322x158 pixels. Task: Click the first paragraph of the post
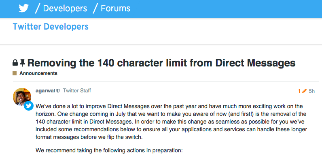pos(171,122)
